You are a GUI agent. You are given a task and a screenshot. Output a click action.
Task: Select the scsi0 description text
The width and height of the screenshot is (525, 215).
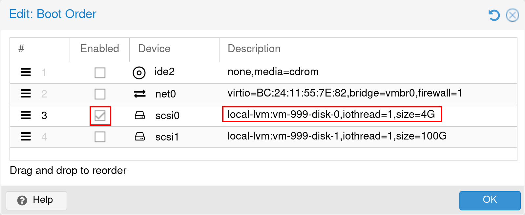pos(331,115)
